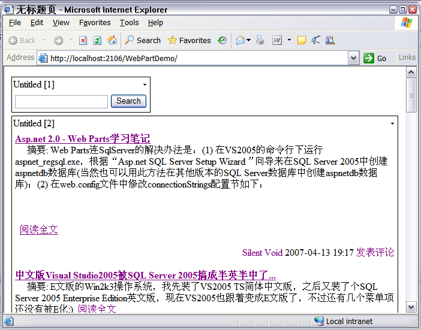Viewport: 421px width, 330px height.
Task: Expand the address bar dropdown
Action: [354, 58]
